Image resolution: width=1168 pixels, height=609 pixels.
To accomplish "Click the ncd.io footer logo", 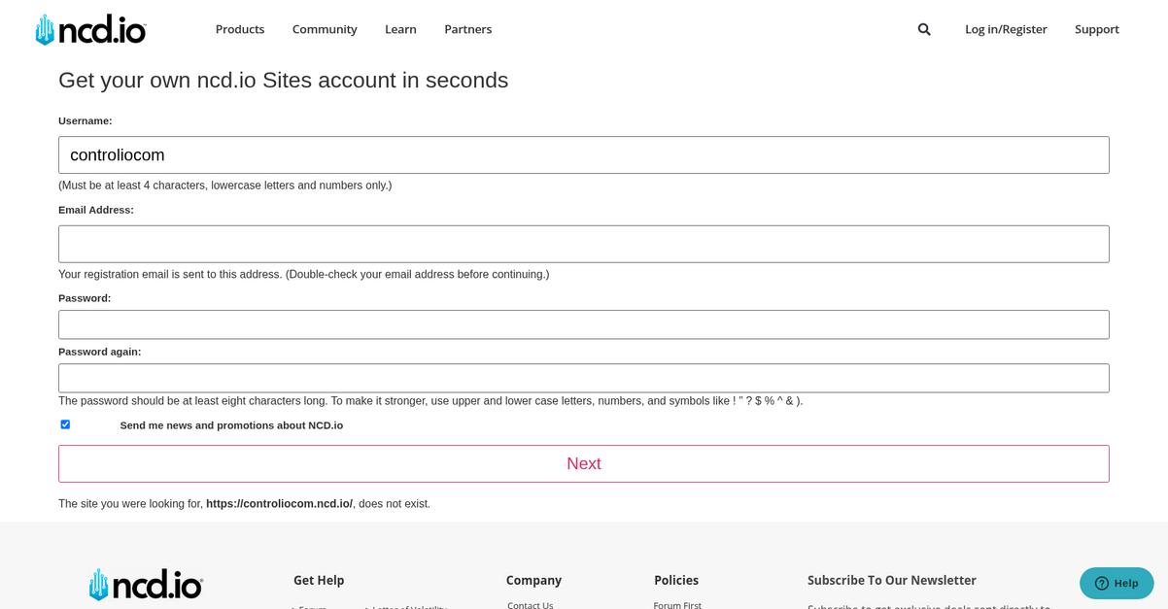I will point(146,585).
